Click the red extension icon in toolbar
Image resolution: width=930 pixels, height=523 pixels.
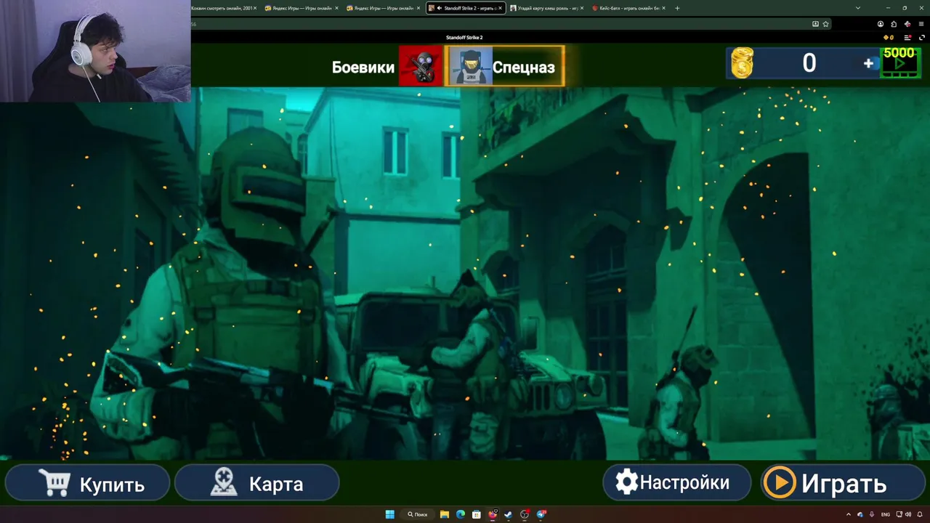pos(907,24)
